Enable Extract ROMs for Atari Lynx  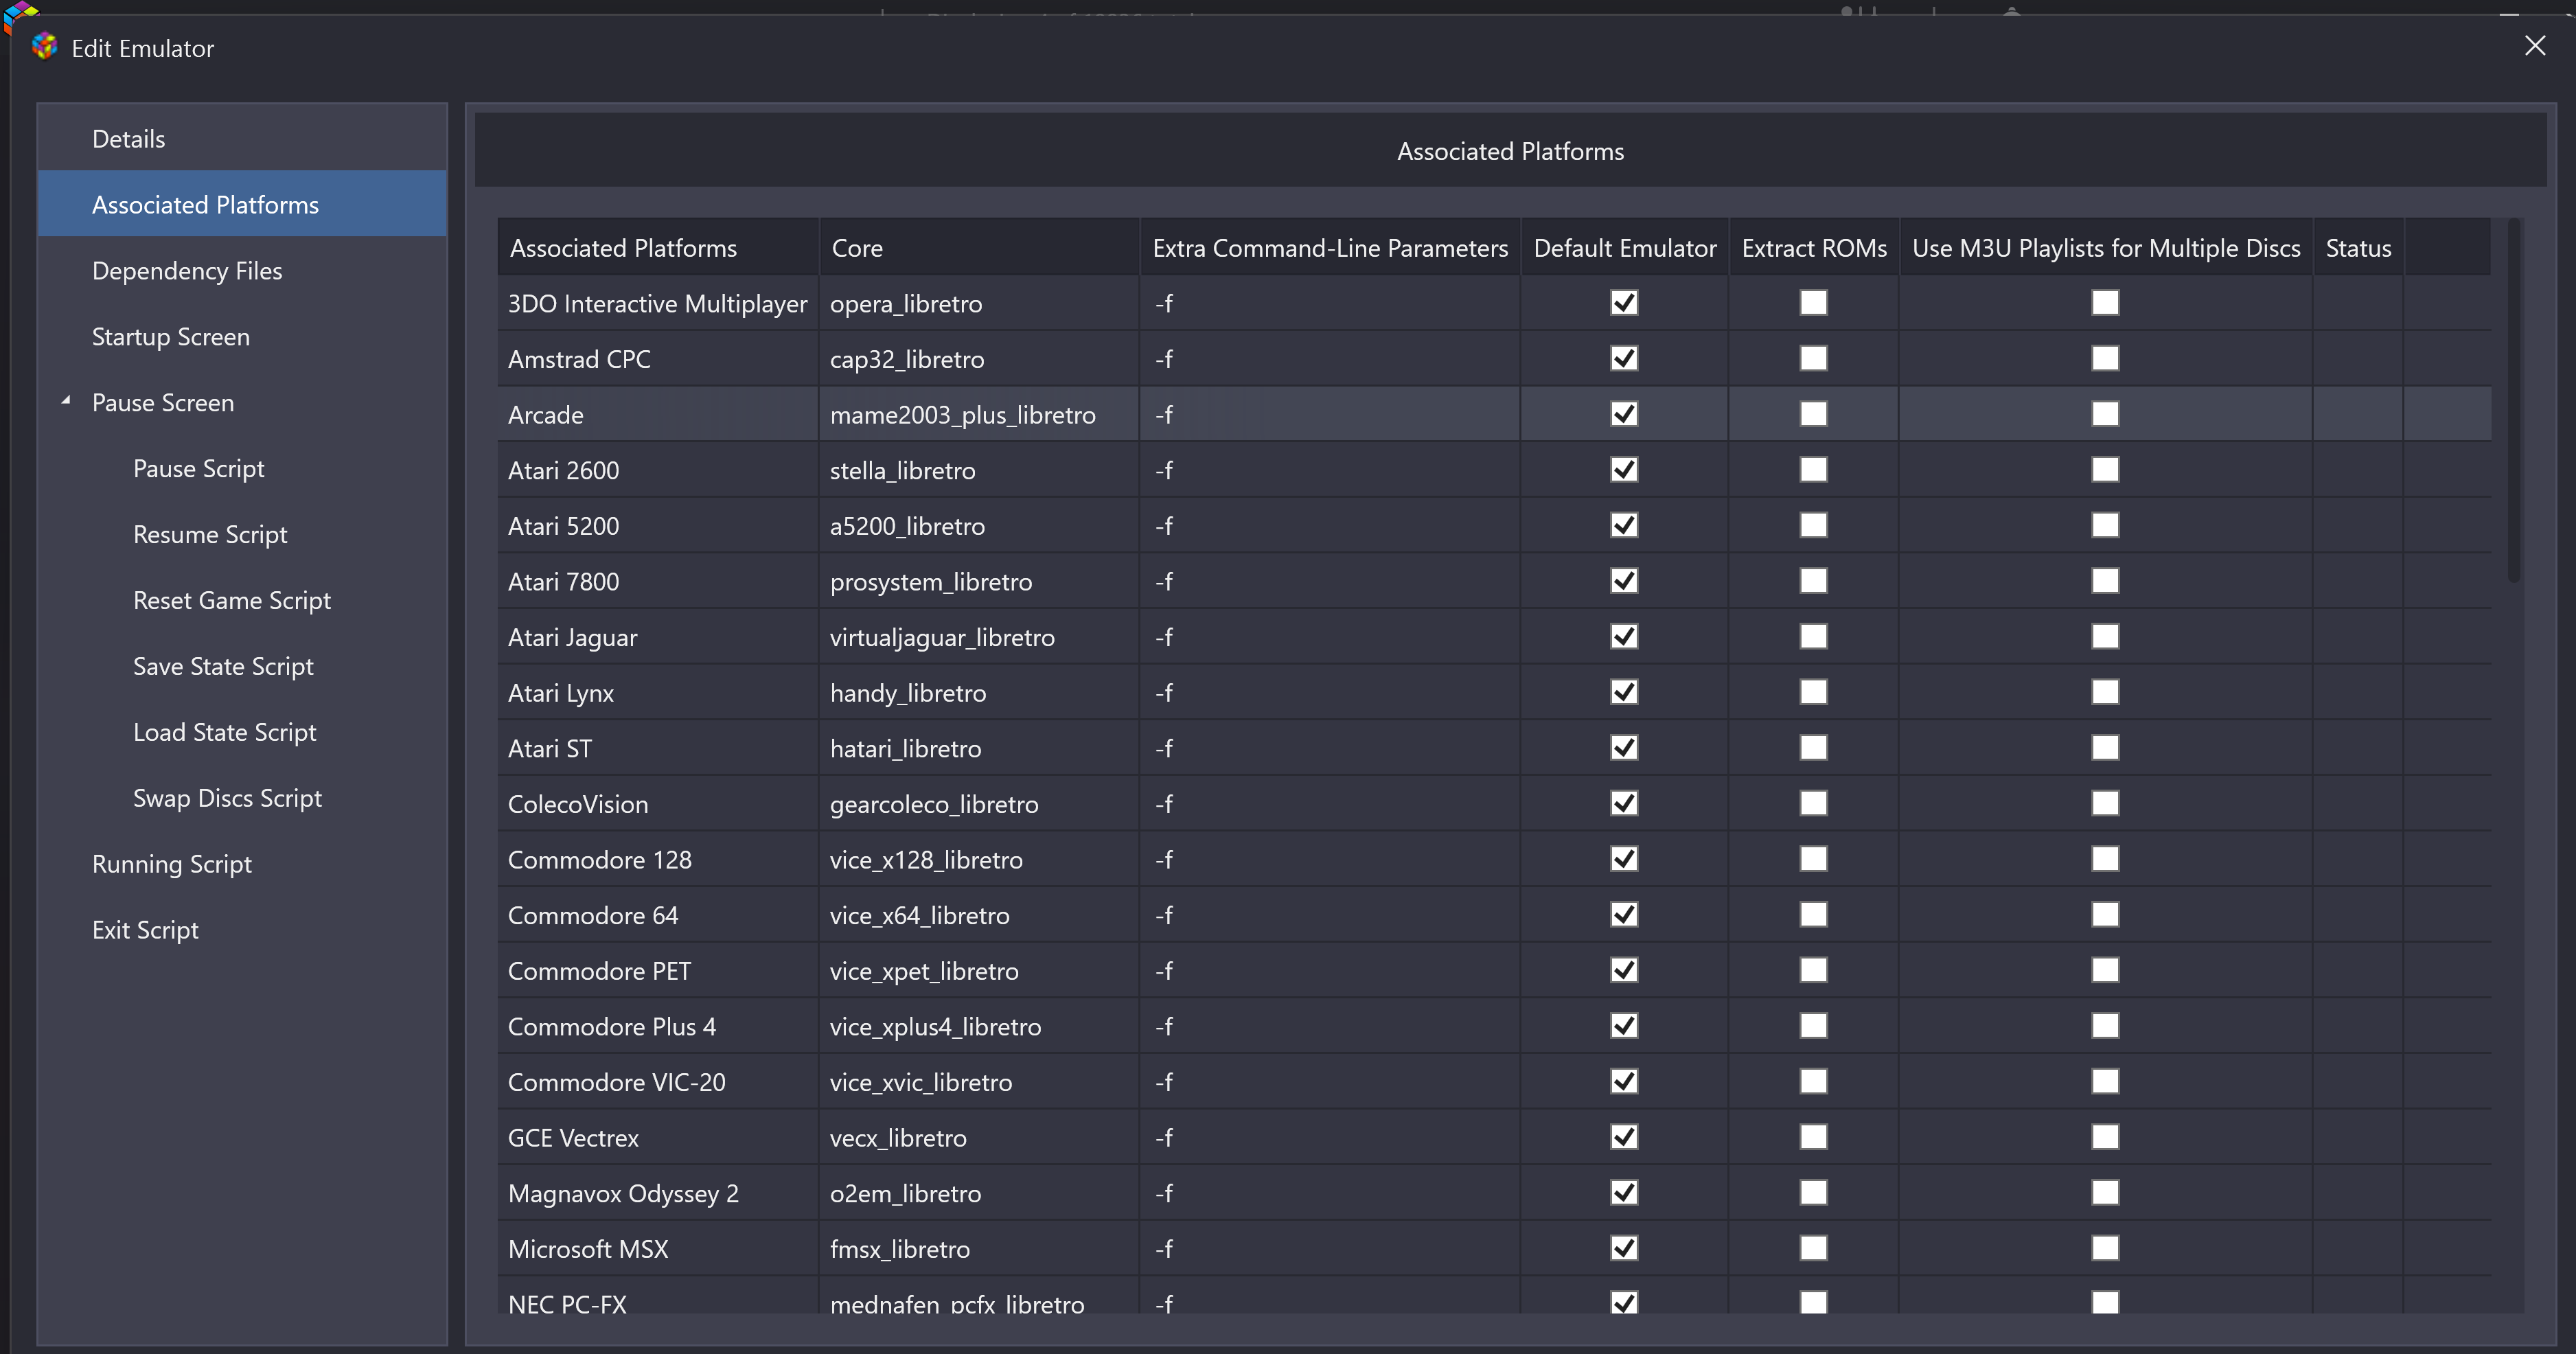point(1813,692)
